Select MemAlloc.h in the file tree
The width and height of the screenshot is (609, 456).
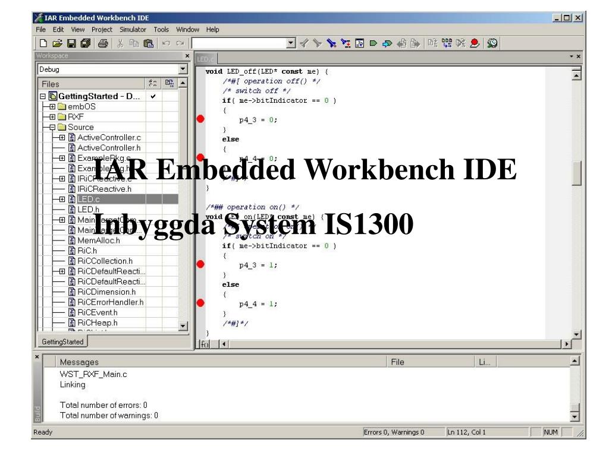pos(99,240)
